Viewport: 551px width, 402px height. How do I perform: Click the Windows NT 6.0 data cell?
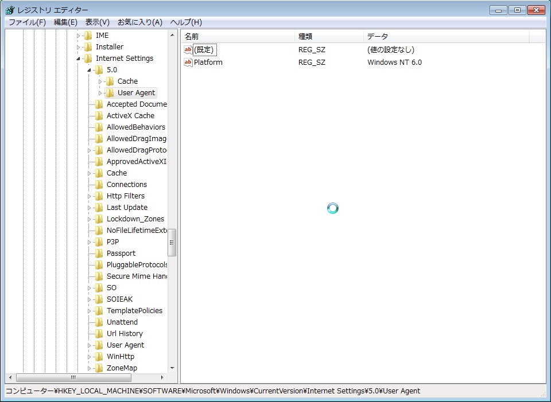click(394, 62)
